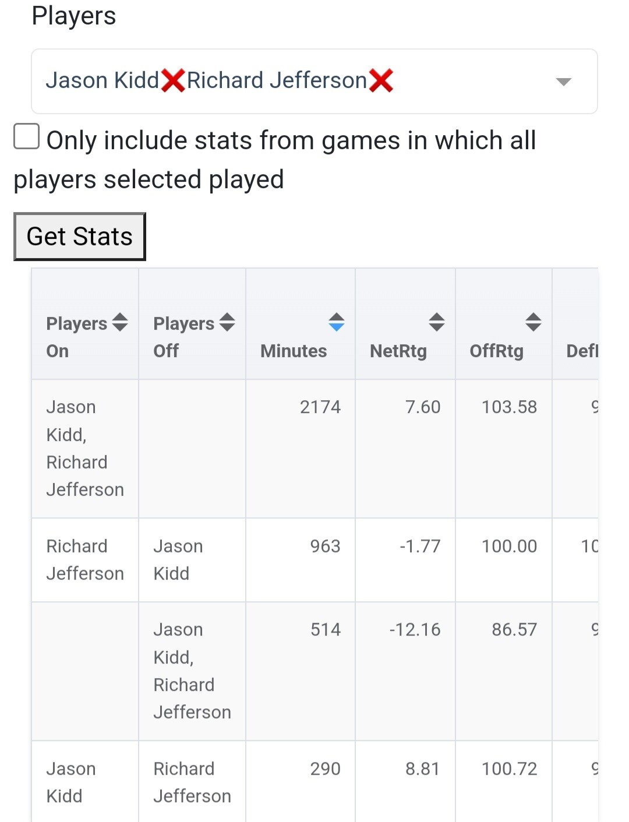Select the 7.60 NetRtg cell
Viewport: 629px width, 822px height.
[423, 407]
